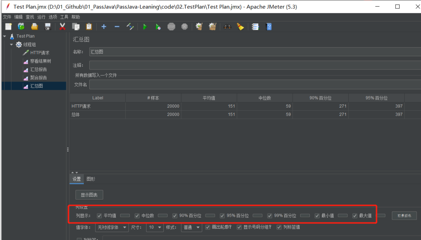Click the 显示图表 button
Image resolution: width=421 pixels, height=240 pixels.
click(x=89, y=195)
